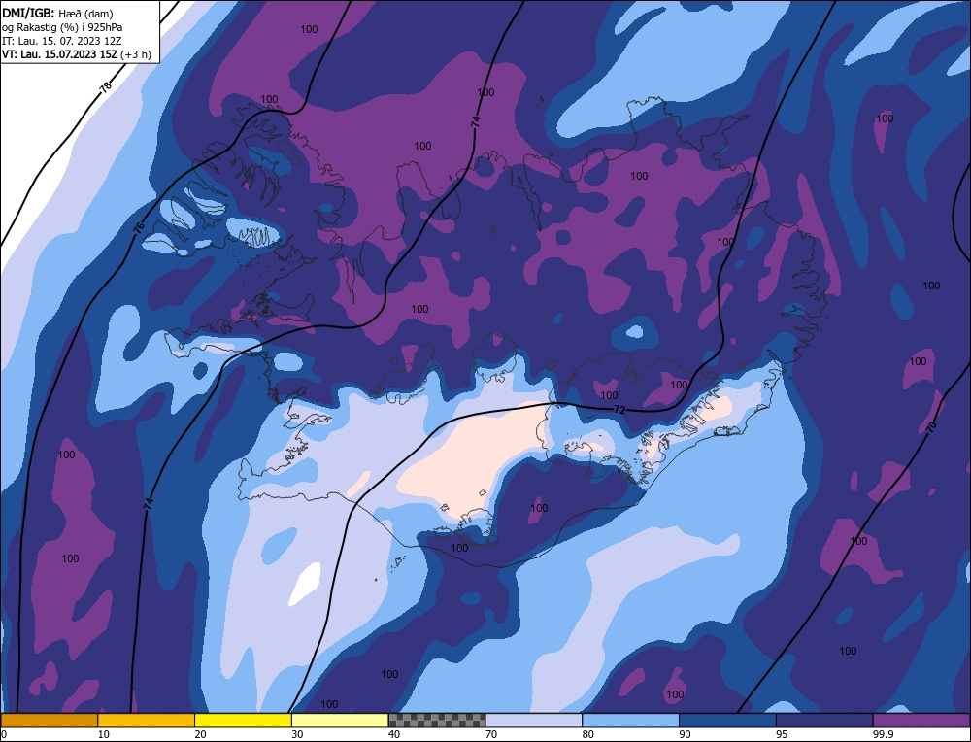The image size is (971, 742).
Task: Click the contour label 72
Action: click(619, 410)
